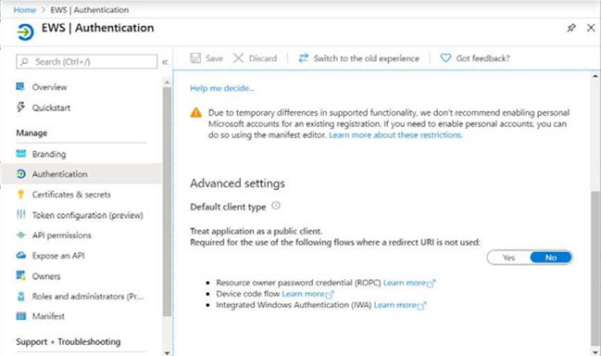Click sidebar scrollbar up arrow
The height and width of the screenshot is (356, 601).
click(x=167, y=83)
